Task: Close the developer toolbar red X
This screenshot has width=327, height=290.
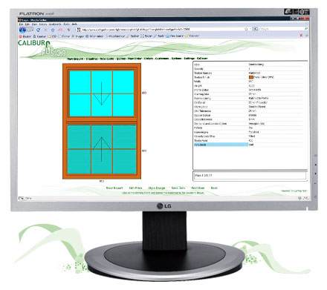Action: (301, 36)
